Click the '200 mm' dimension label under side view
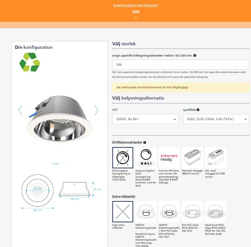Image resolution: width=251 pixels, height=247 pixels. click(x=75, y=199)
